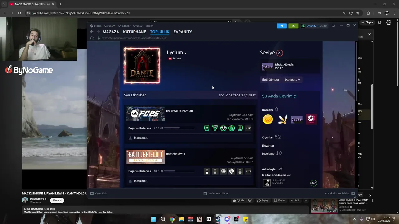Viewport: 399px width, 224px height.
Task: Open Discord from Windows taskbar
Action: pyautogui.click(x=227, y=219)
